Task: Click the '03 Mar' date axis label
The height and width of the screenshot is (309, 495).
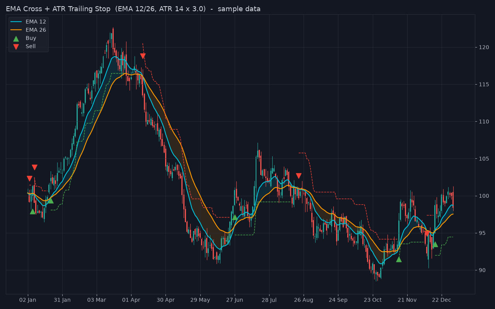Action: click(97, 300)
